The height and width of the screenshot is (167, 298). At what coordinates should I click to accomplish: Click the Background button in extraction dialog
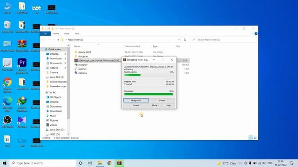coord(136,100)
